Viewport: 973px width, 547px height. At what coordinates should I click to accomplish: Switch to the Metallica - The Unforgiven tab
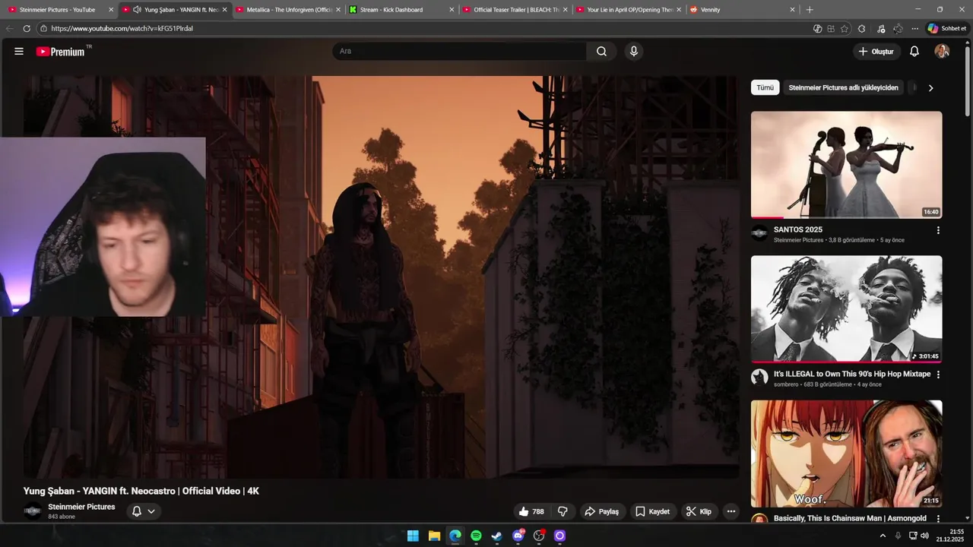pos(289,10)
